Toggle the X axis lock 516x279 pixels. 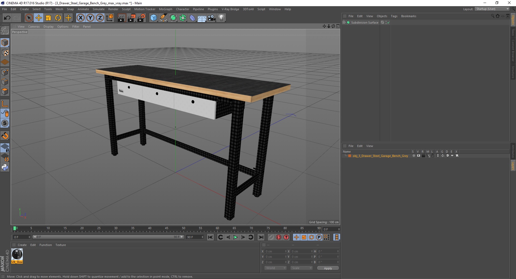[x=80, y=18]
